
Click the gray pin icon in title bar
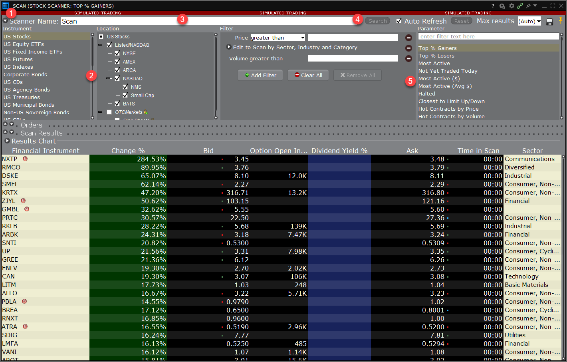click(x=528, y=6)
